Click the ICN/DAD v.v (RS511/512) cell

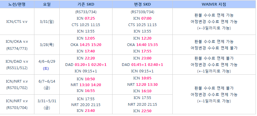click(17, 65)
